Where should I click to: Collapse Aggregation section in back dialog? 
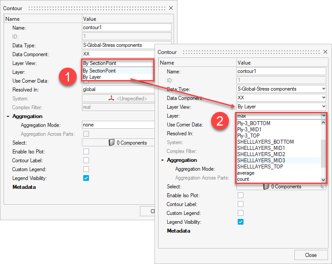tap(8, 116)
